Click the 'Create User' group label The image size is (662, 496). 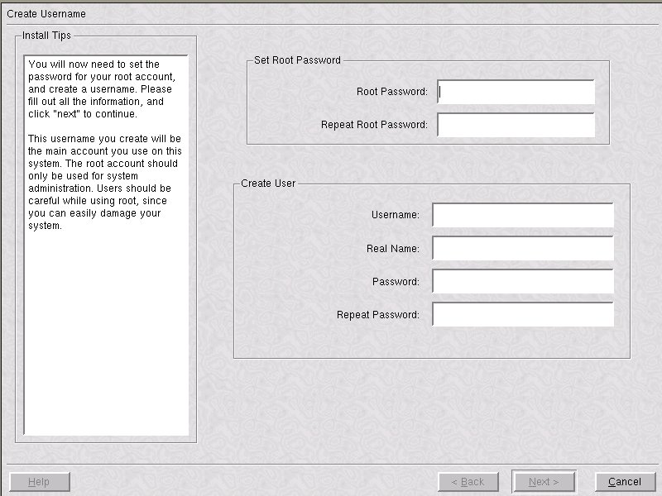click(268, 184)
